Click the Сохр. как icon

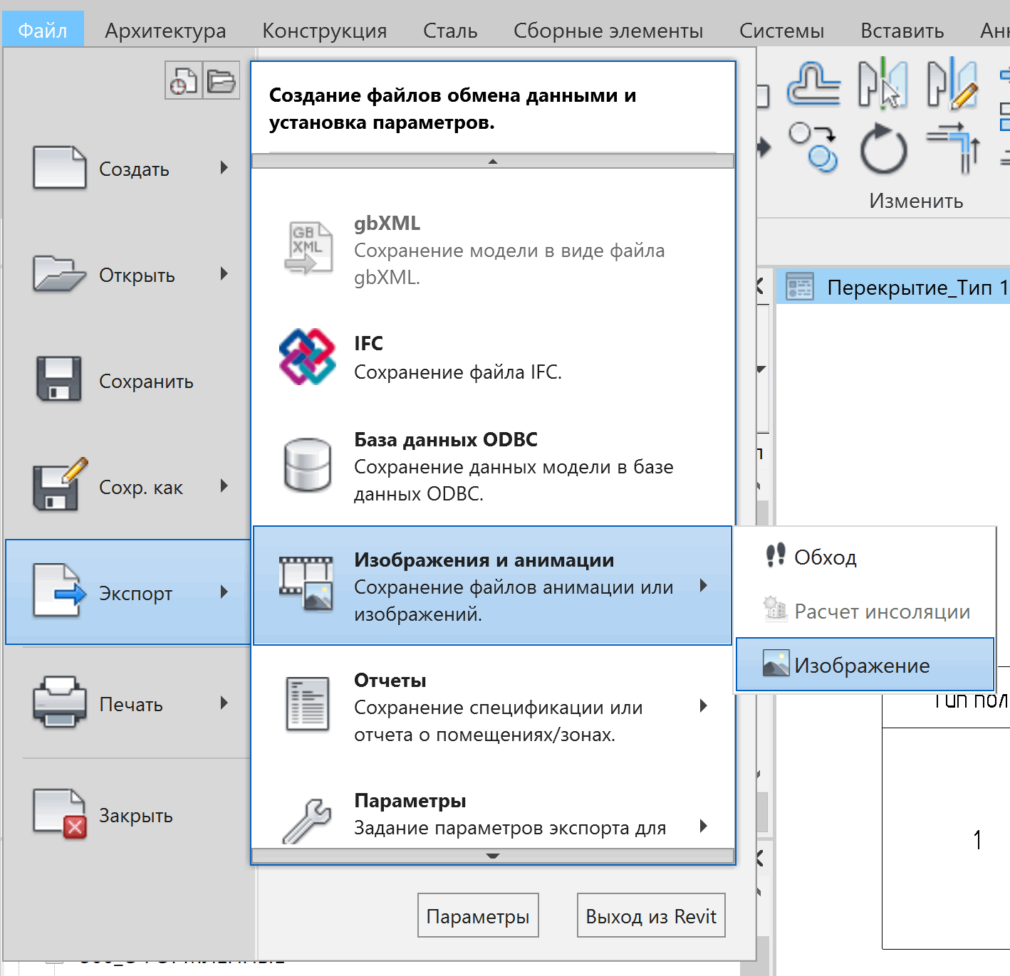[x=60, y=484]
